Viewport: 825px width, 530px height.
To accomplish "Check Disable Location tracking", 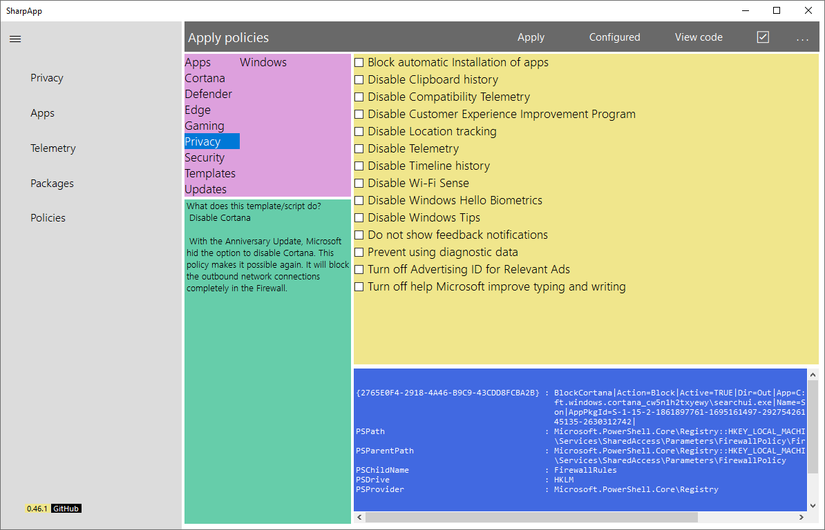I will pos(359,132).
